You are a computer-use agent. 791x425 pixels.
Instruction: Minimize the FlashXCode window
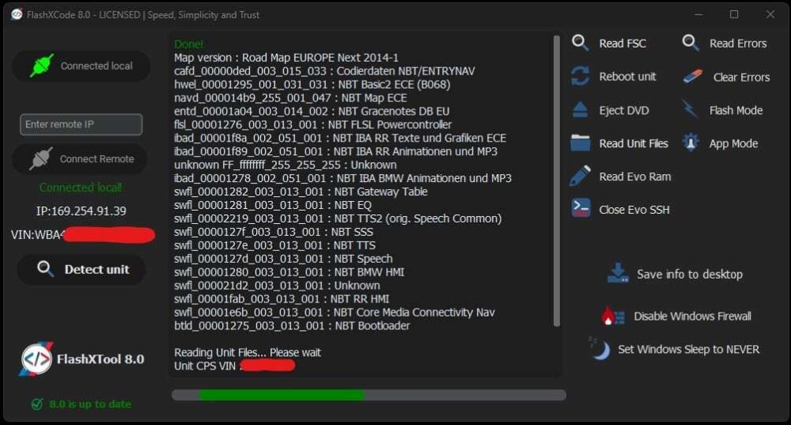point(698,14)
